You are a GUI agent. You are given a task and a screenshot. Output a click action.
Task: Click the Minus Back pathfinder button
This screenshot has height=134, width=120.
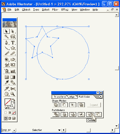click(98, 114)
